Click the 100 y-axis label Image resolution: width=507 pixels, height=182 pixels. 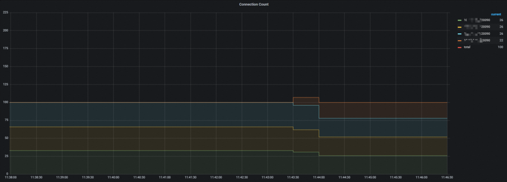pyautogui.click(x=6, y=102)
